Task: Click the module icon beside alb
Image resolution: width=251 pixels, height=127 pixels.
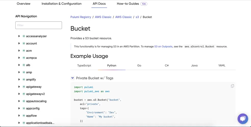Action: pyautogui.click(x=24, y=65)
